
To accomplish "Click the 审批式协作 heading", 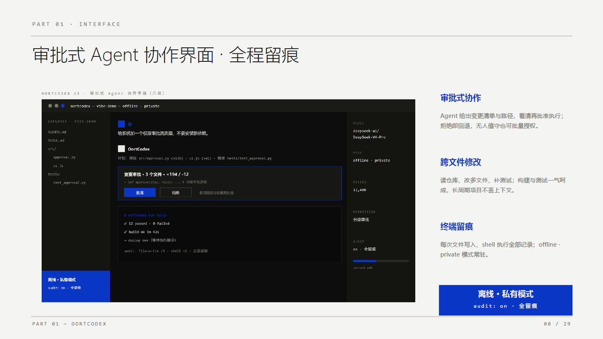I will point(461,98).
